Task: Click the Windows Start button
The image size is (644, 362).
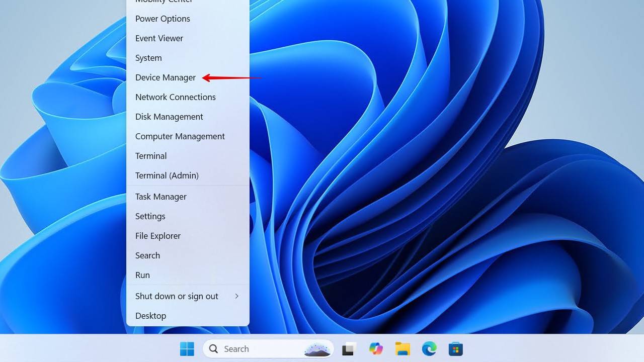Action: [187, 349]
